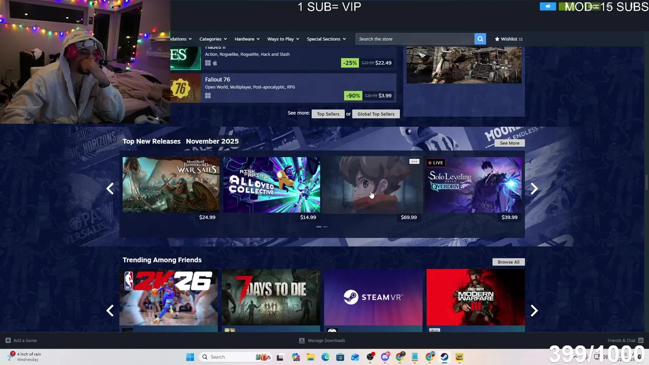Click the previous arrow in Top New Releases
The height and width of the screenshot is (365, 649).
(x=110, y=189)
